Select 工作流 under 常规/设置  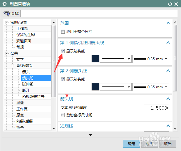click(22, 28)
